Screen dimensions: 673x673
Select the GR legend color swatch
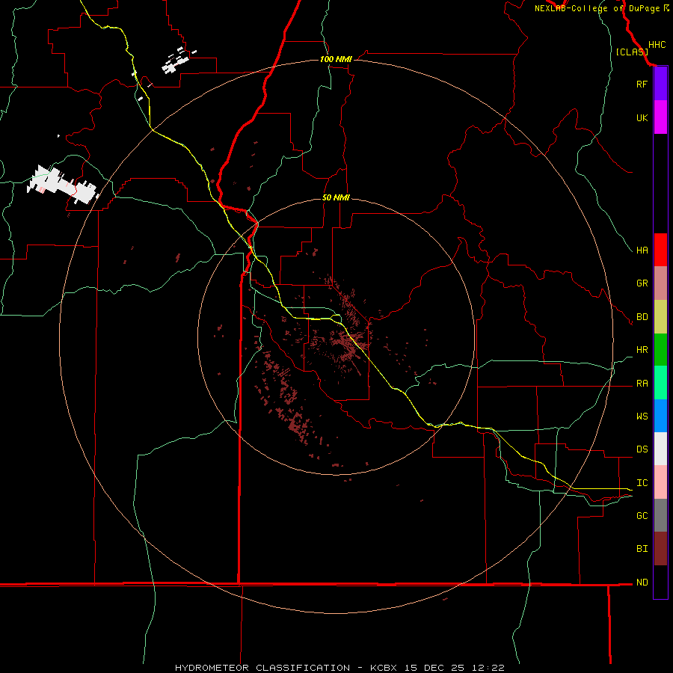(660, 283)
